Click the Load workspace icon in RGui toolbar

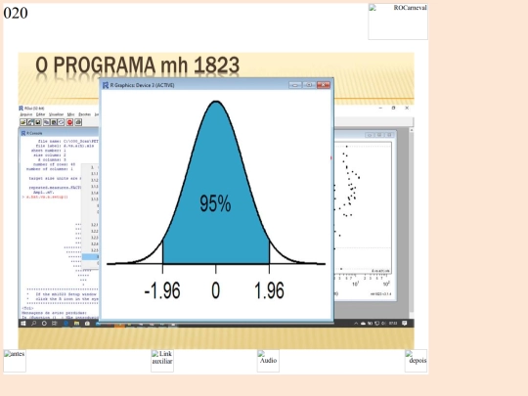30,122
